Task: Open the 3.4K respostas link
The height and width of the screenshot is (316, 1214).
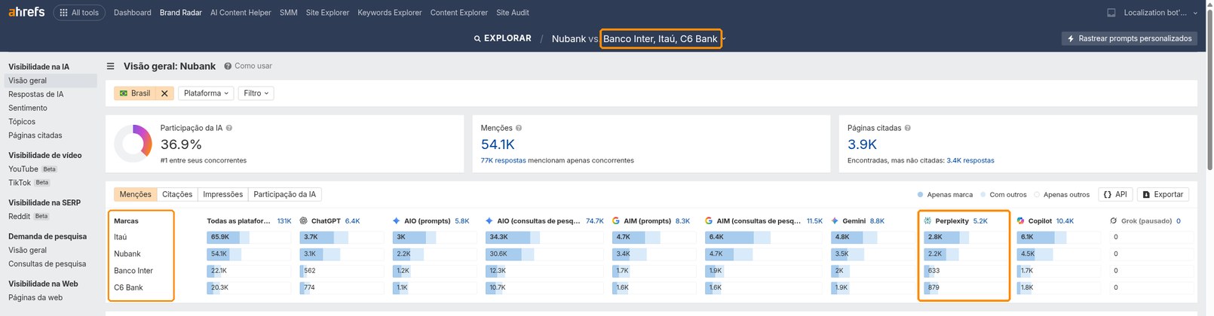Action: tap(970, 160)
